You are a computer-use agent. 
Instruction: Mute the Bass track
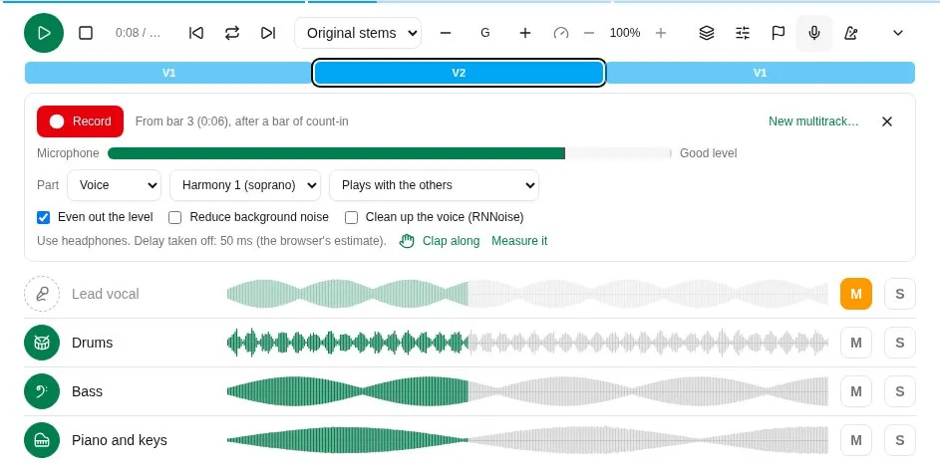tap(856, 391)
